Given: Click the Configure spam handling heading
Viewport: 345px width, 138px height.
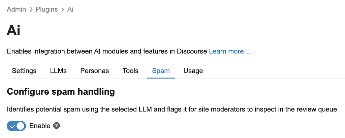Looking at the screenshot, I should [x=61, y=91].
